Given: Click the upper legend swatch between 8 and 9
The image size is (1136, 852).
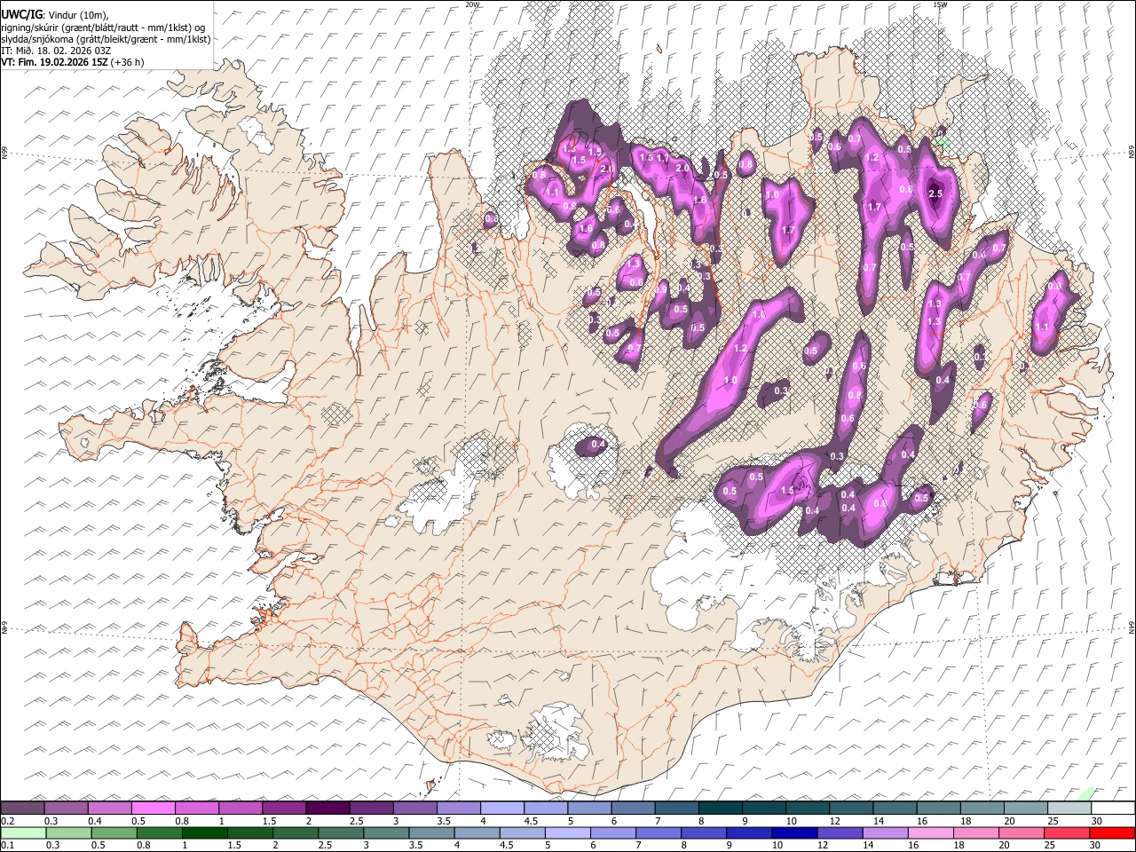Looking at the screenshot, I should (721, 808).
